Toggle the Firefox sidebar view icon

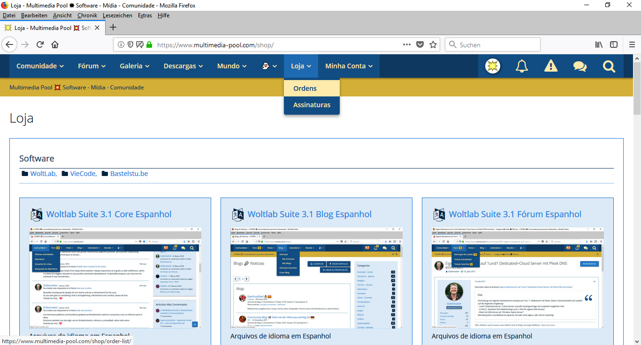click(x=614, y=45)
